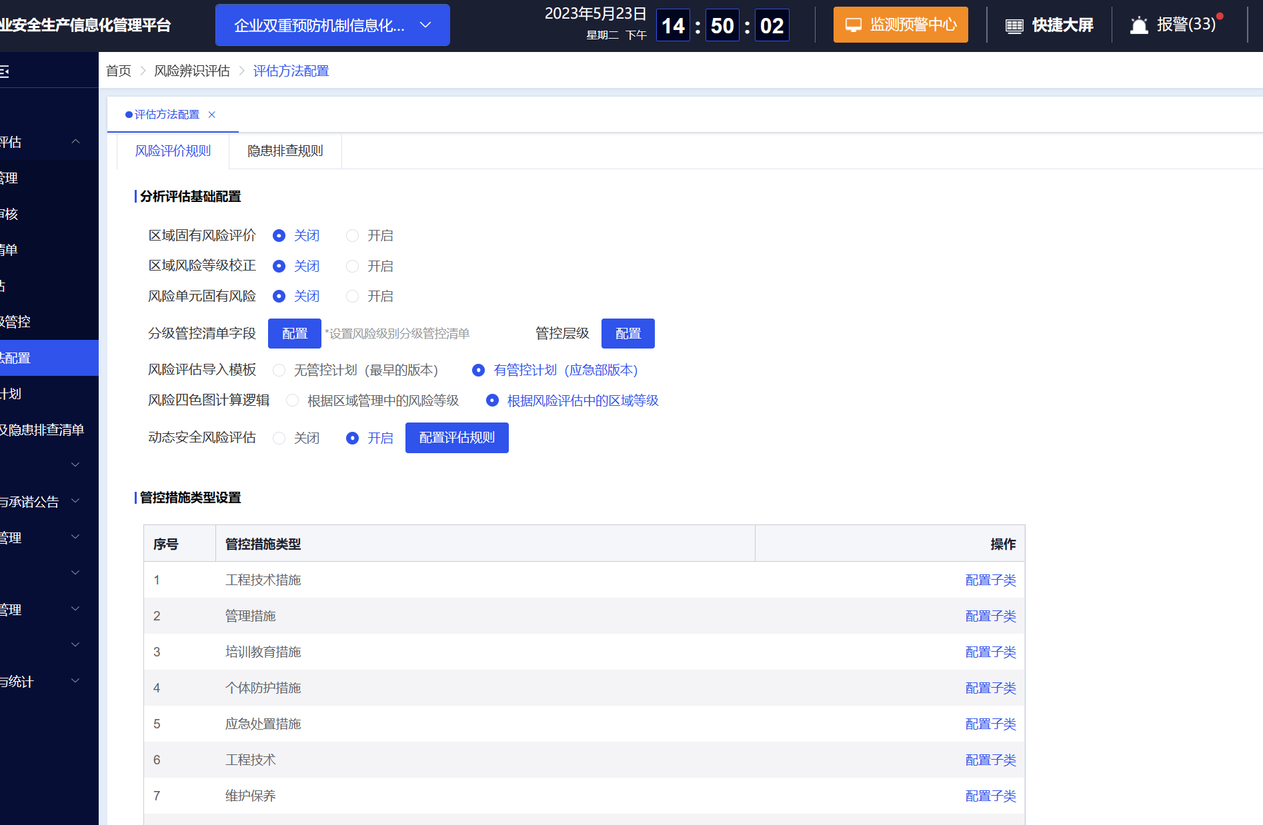
Task: Open 计划 sidebar item
Action: (49, 394)
